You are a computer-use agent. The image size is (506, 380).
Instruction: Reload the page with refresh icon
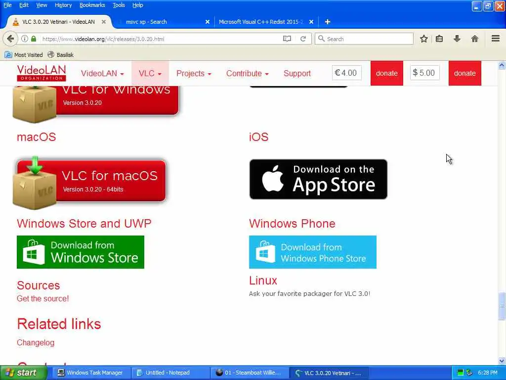[x=303, y=39]
